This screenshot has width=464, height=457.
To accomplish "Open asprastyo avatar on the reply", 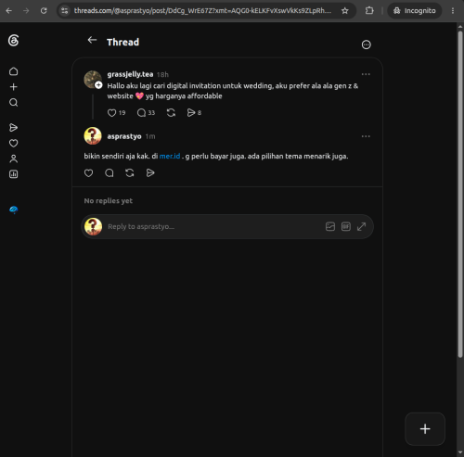I will tap(93, 135).
